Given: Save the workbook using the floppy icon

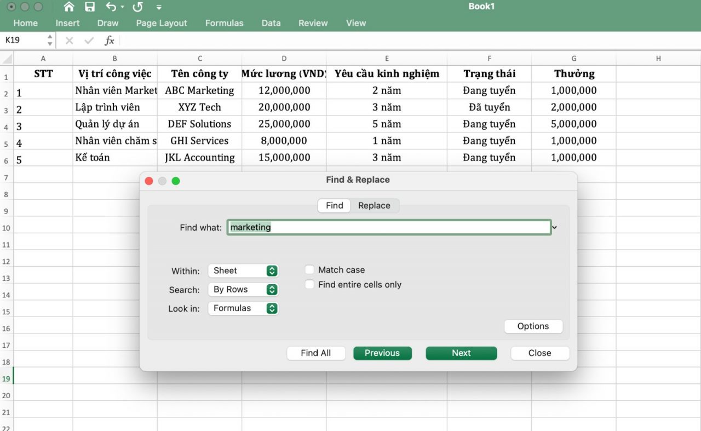Looking at the screenshot, I should point(90,7).
